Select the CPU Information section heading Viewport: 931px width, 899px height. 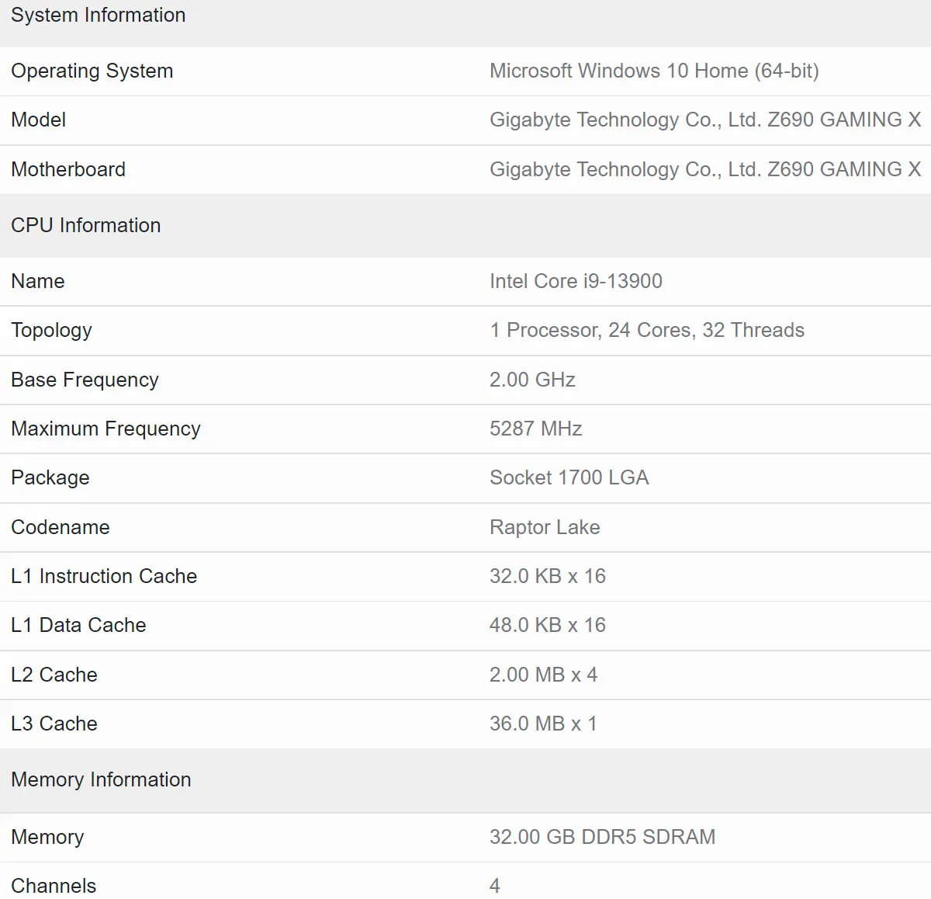click(x=86, y=225)
